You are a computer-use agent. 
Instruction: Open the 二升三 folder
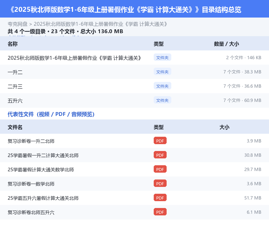coord(15,86)
